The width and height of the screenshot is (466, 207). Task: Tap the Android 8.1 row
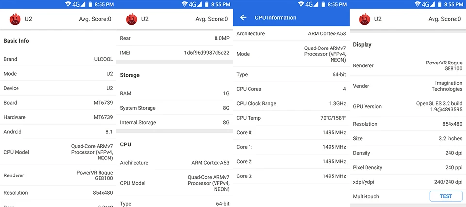pos(58,132)
